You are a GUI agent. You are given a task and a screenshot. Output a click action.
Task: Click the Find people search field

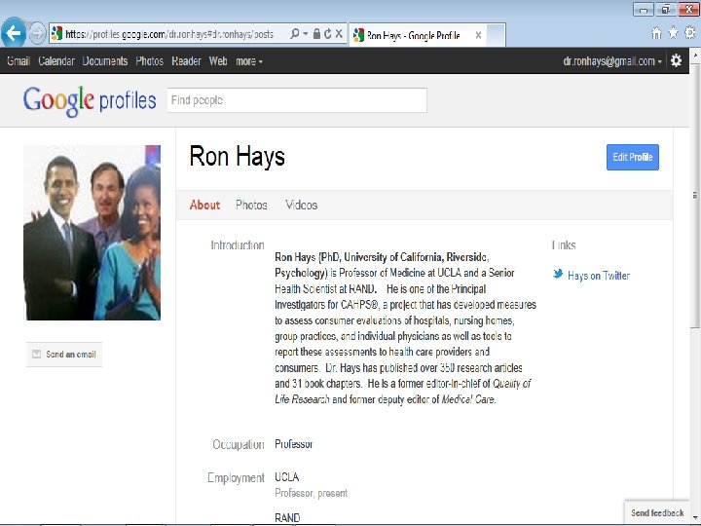297,100
